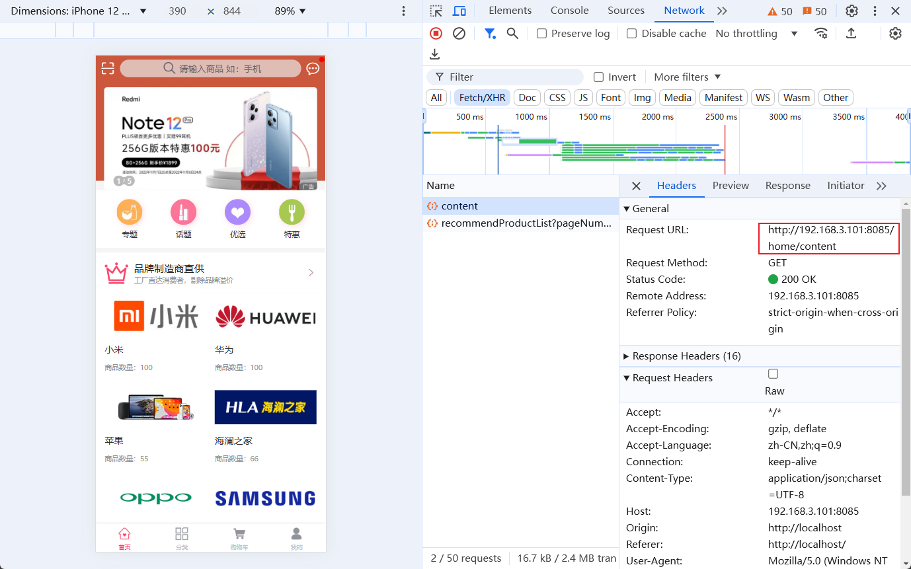This screenshot has width=911, height=569.
Task: Open device toolbar more options menu
Action: point(404,11)
